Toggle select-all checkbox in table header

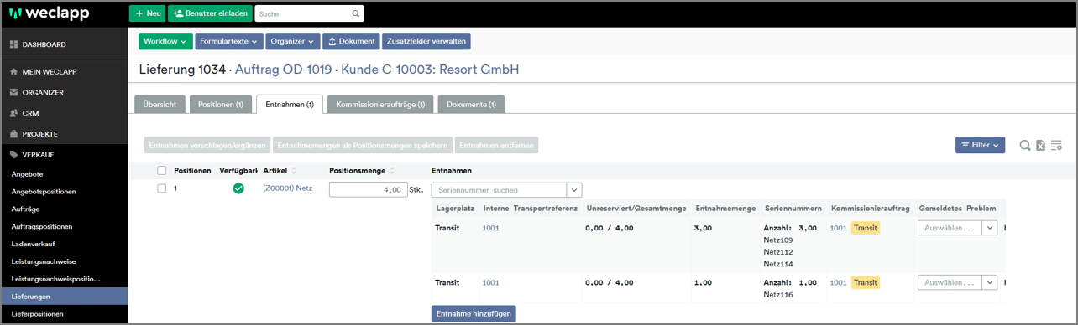(x=162, y=171)
